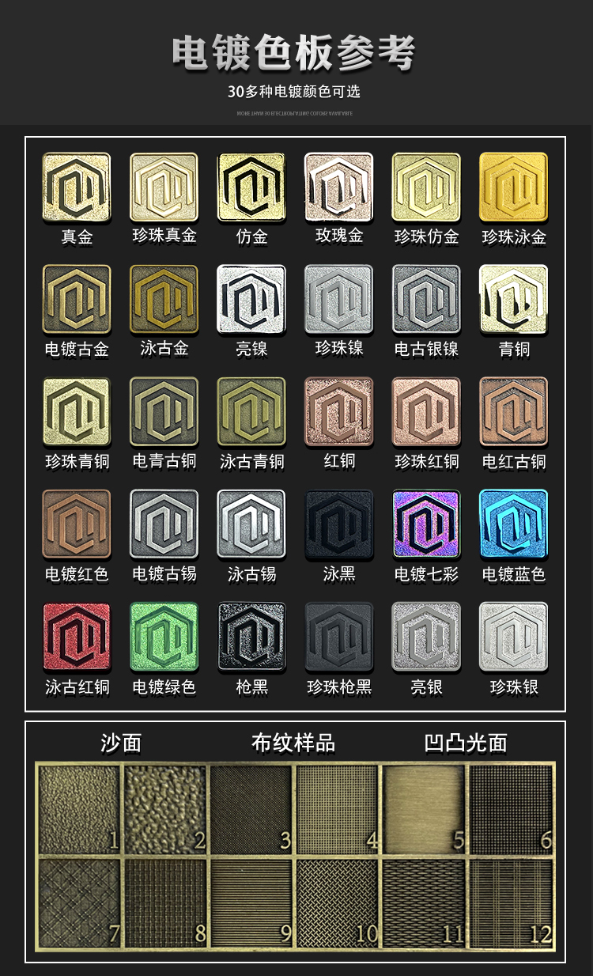Click the 枪黑 gunmetal black badge
593x976 pixels.
tap(251, 637)
